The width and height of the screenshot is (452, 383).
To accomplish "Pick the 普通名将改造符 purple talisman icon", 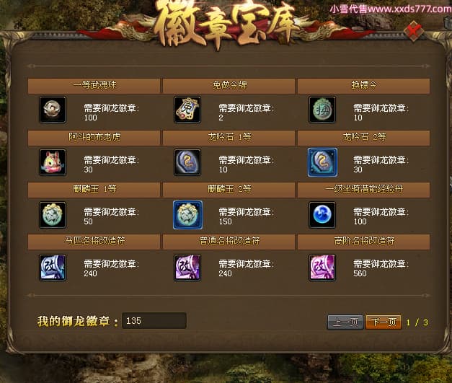I will pyautogui.click(x=187, y=268).
